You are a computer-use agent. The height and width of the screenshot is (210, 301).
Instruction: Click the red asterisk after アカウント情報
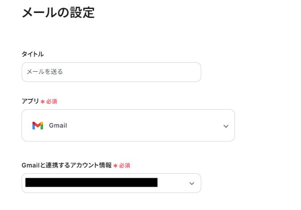[x=115, y=166]
